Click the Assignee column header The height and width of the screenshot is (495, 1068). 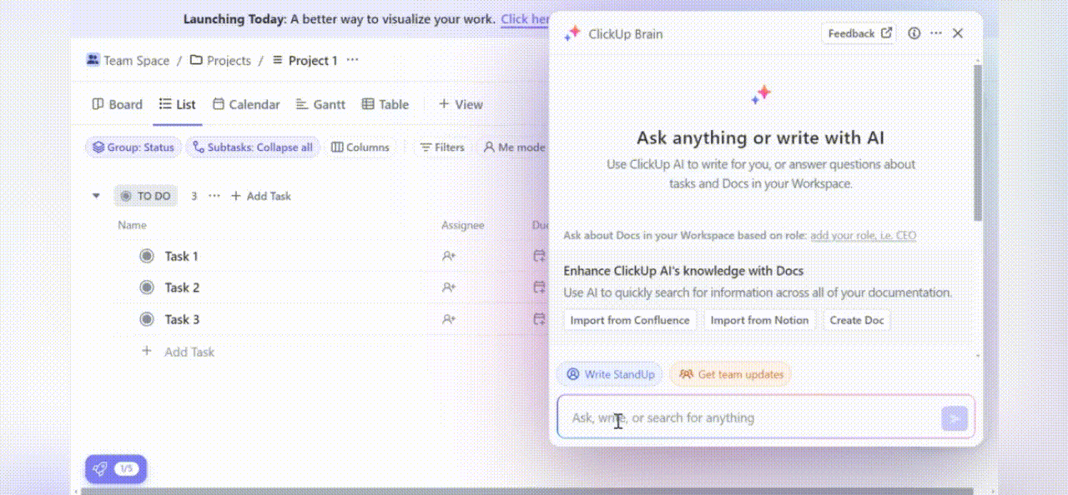[462, 225]
